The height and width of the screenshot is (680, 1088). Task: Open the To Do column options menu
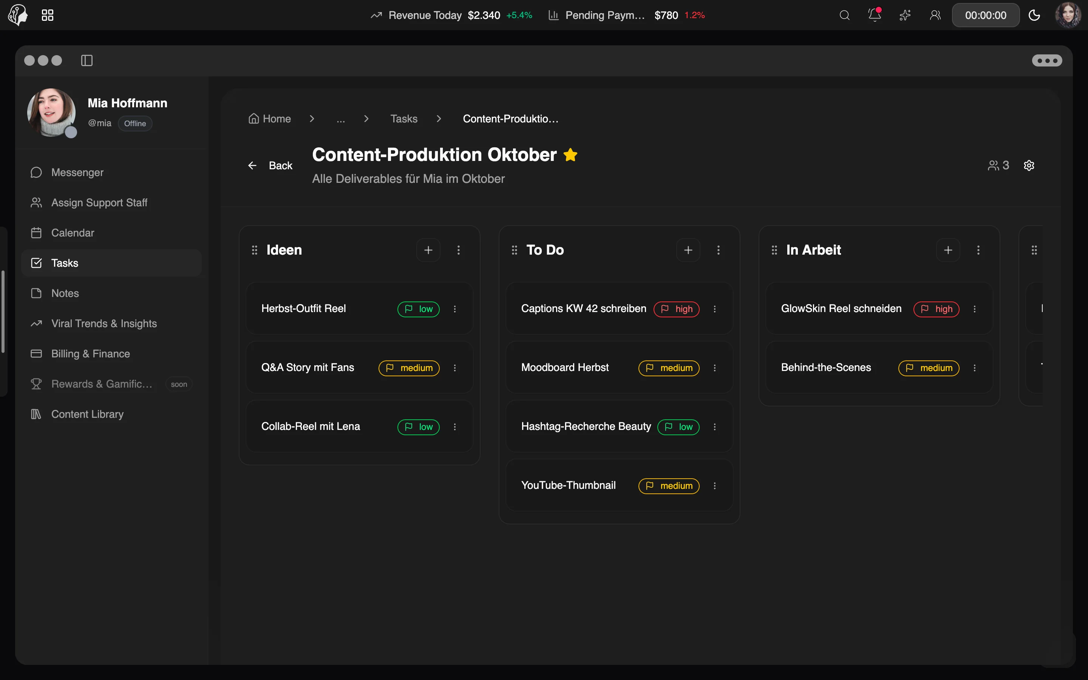point(719,250)
